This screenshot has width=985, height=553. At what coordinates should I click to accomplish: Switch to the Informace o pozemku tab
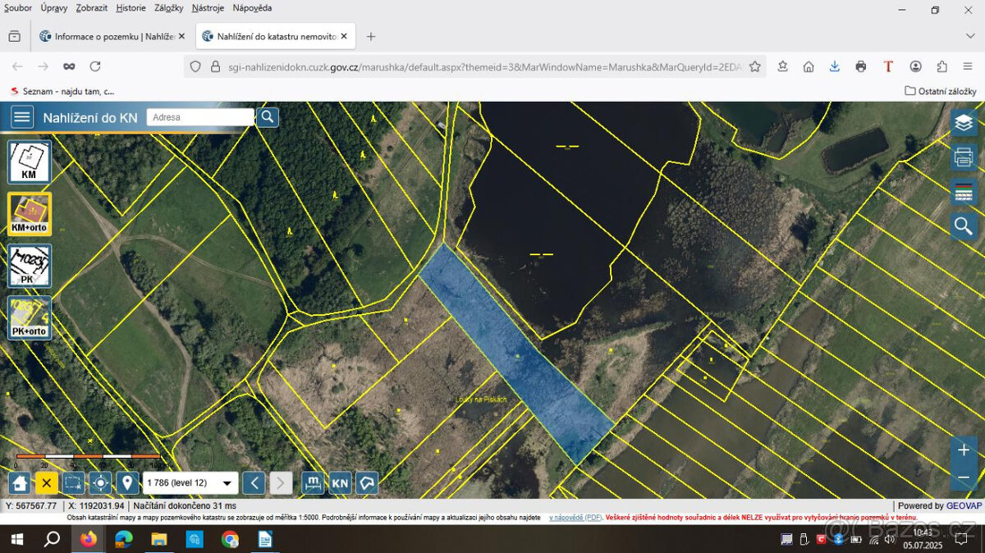(111, 36)
